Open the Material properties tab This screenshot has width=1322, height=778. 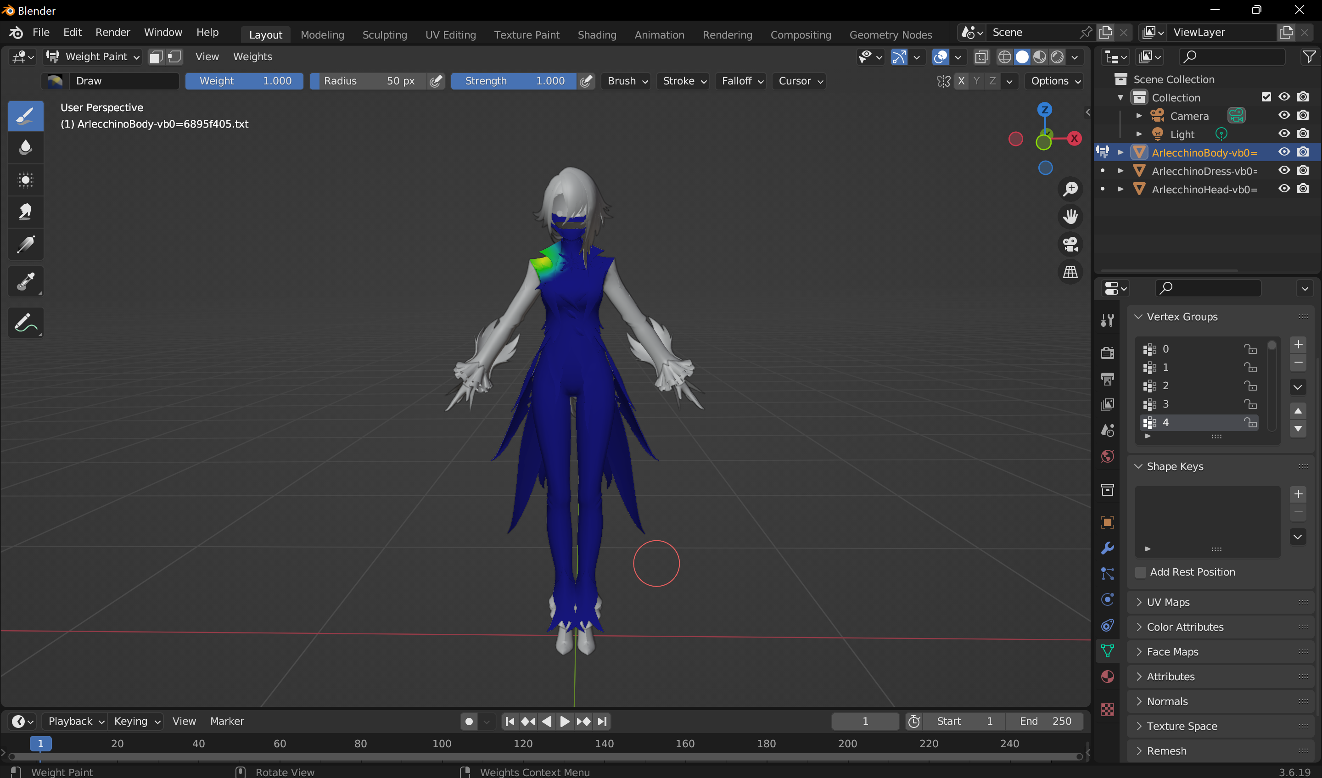click(1108, 677)
